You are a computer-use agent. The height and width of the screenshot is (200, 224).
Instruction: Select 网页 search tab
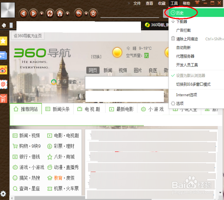(93, 70)
